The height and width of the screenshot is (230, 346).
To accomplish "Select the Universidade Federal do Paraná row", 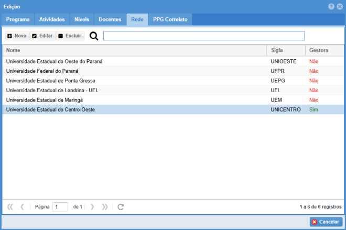I will coord(42,71).
